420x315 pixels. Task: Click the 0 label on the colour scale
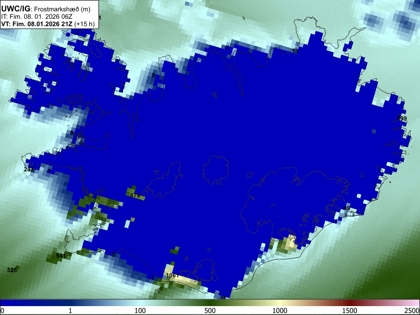pos(2,311)
